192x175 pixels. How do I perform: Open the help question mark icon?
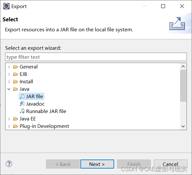click(x=9, y=164)
